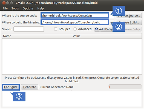Click the 'Where is the source code:' label

(19, 16)
